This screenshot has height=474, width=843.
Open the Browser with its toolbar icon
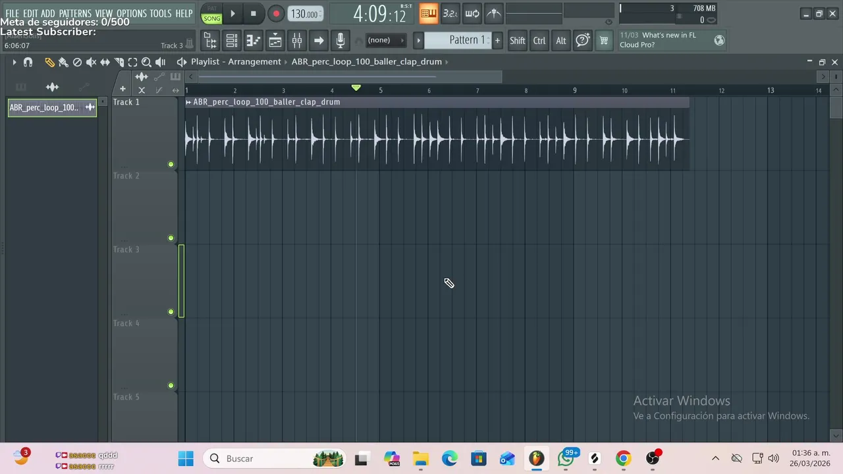[x=210, y=41]
